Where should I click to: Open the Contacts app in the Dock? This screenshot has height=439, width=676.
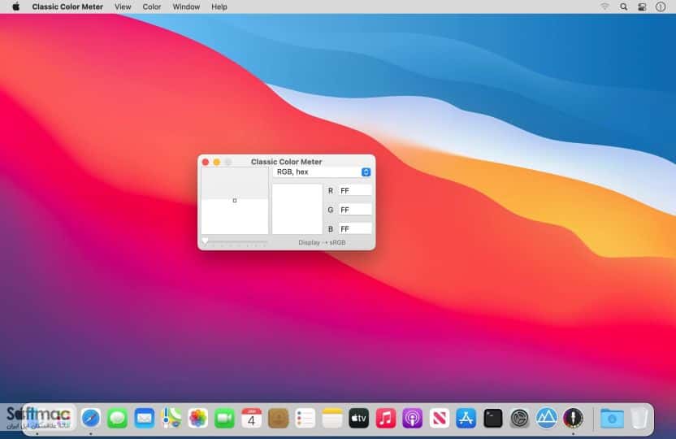tap(278, 418)
